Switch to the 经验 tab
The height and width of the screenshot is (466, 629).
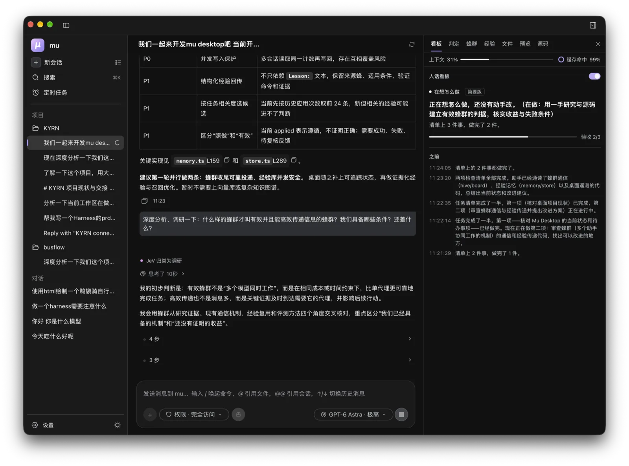point(489,44)
